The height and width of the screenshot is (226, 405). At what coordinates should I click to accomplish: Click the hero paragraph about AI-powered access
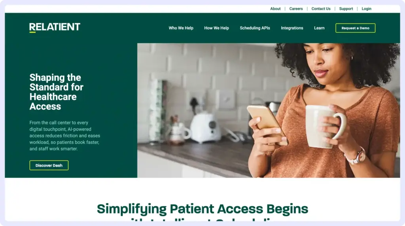click(x=64, y=135)
